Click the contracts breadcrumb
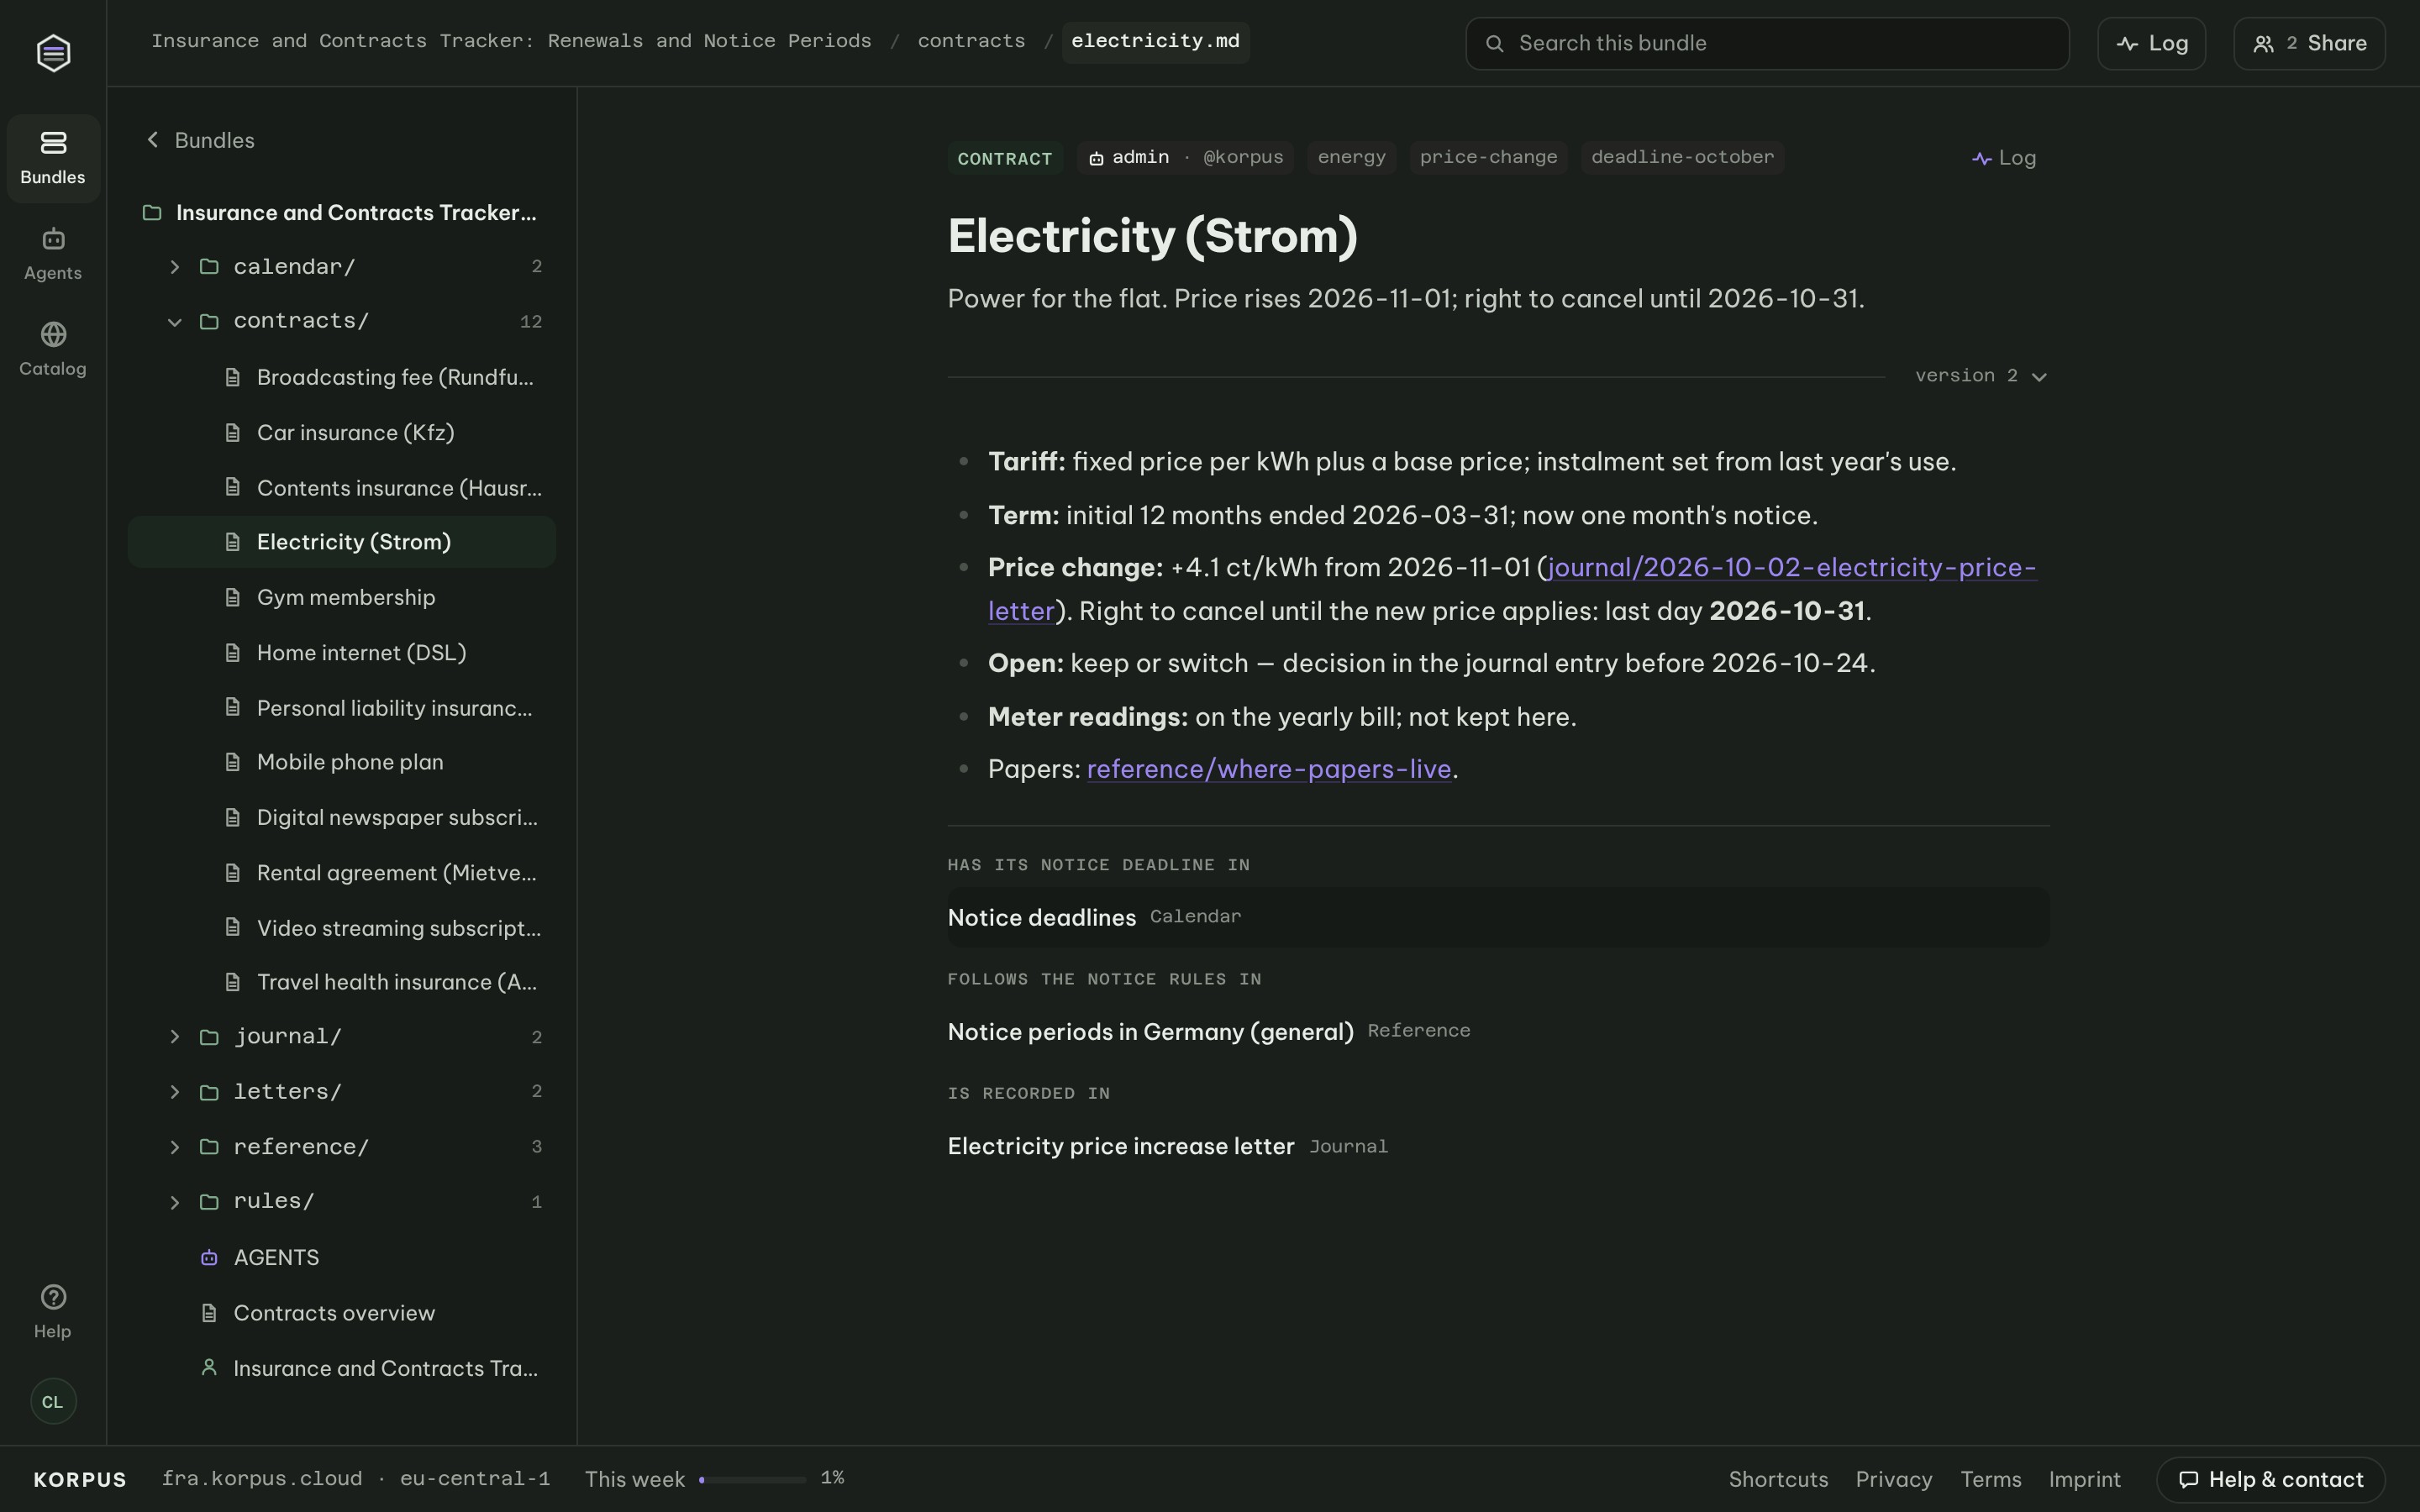This screenshot has height=1512, width=2420. tap(971, 41)
